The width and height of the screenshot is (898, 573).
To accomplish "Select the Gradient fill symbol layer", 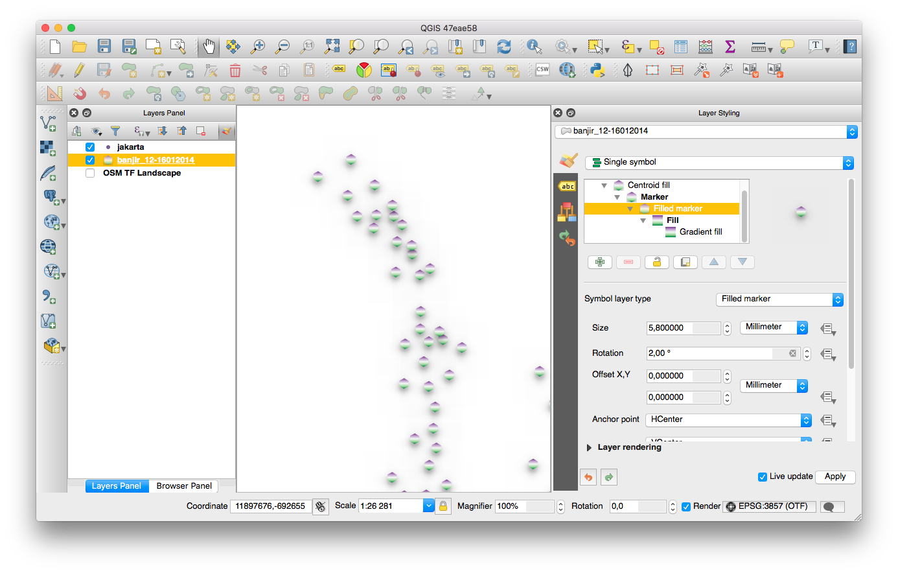I will tap(662, 232).
